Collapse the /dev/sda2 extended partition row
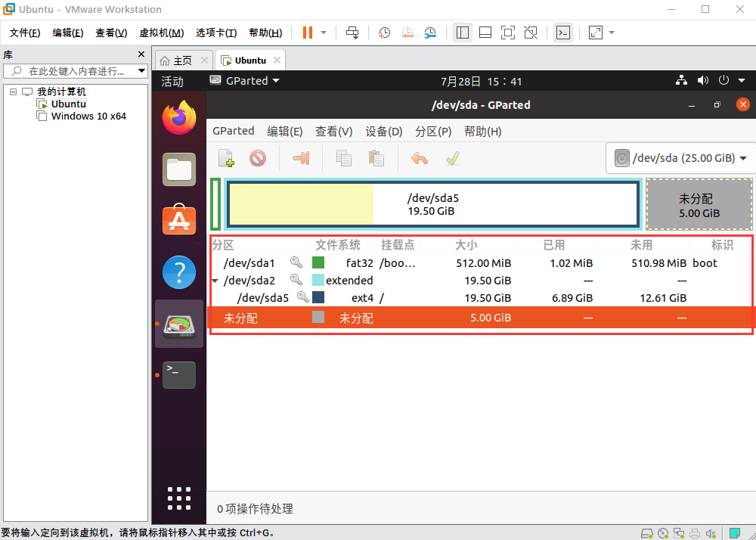This screenshot has width=756, height=540. [215, 280]
